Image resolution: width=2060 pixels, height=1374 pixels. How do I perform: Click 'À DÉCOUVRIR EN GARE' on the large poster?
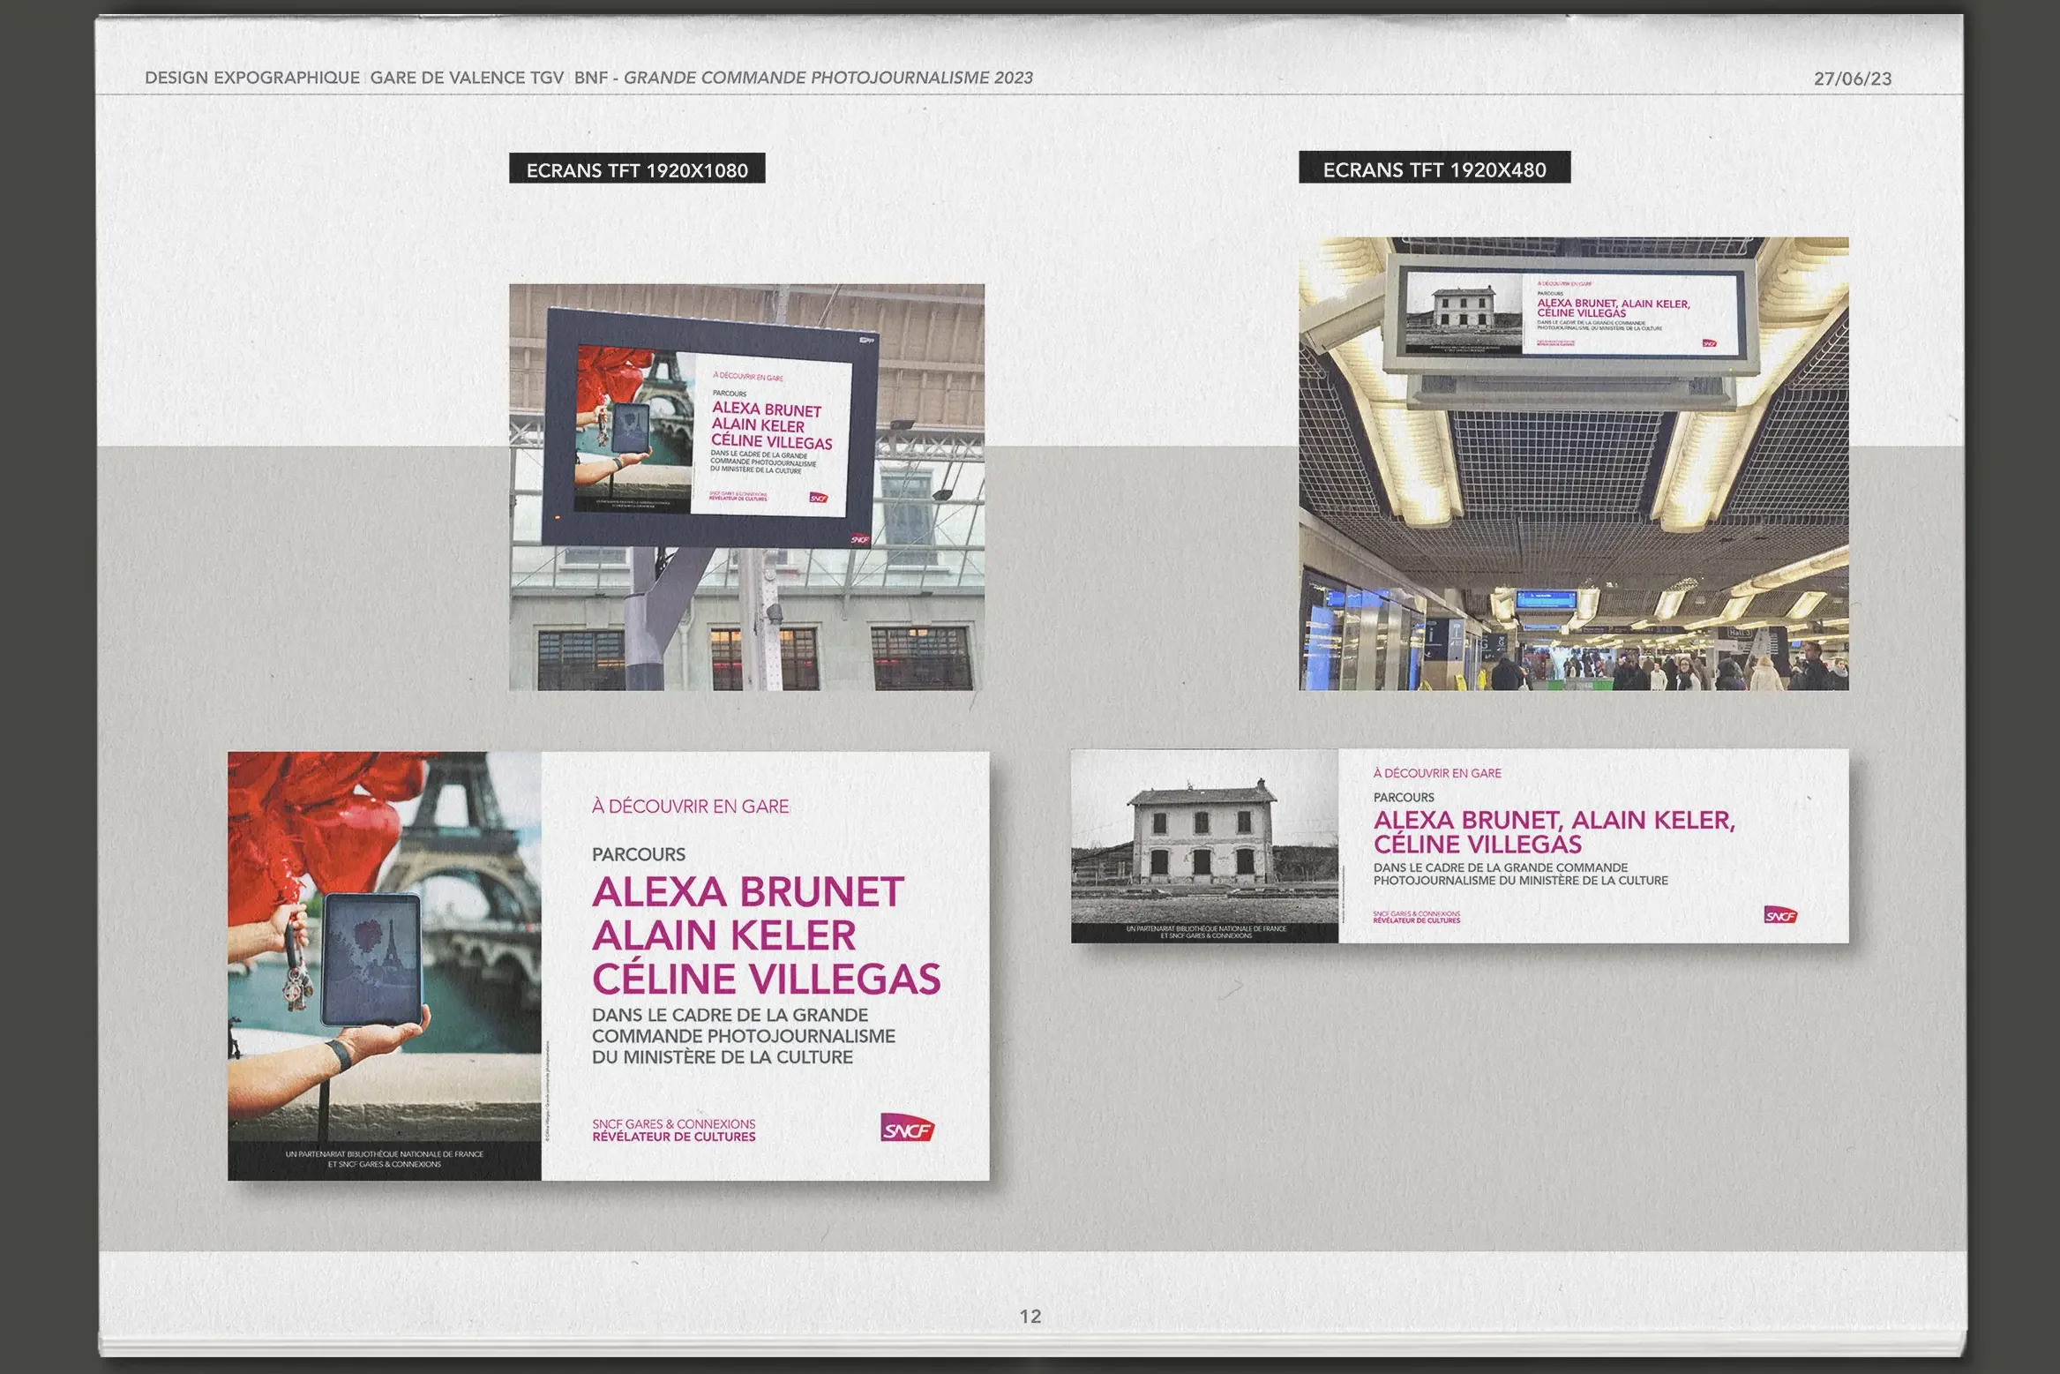coord(691,806)
